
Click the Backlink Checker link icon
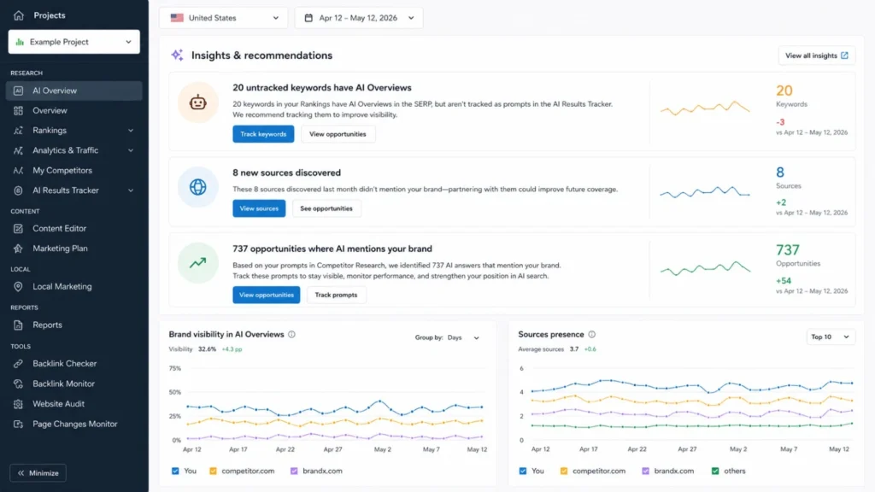click(x=19, y=364)
